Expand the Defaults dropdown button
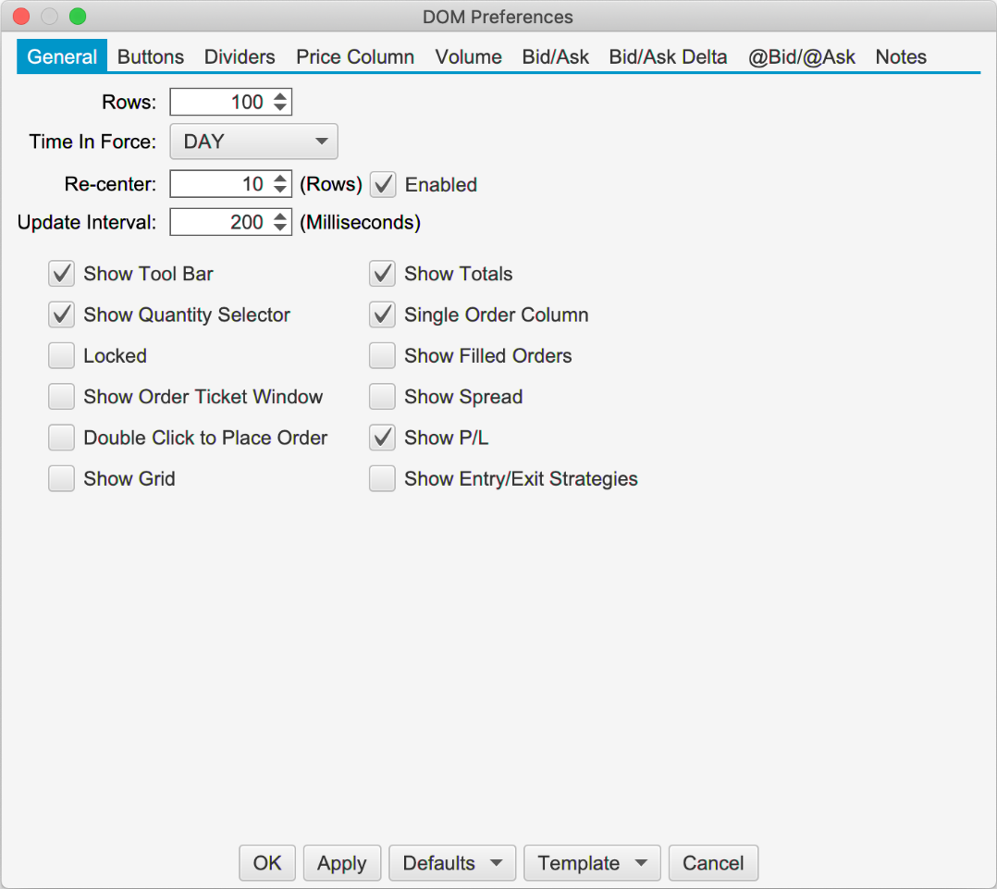The height and width of the screenshot is (889, 997). coord(452,863)
